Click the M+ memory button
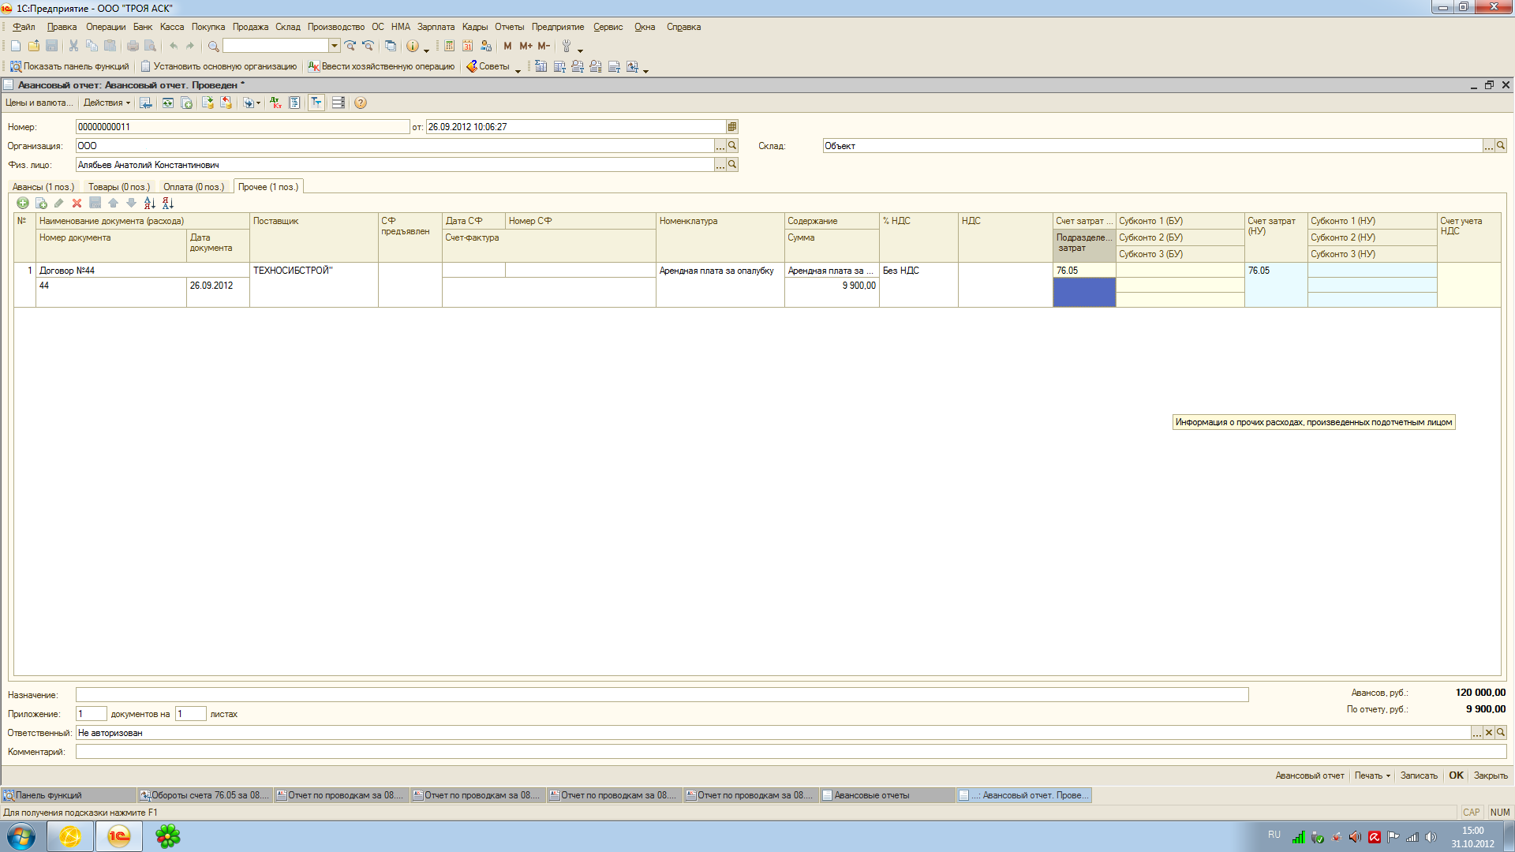 pos(526,46)
